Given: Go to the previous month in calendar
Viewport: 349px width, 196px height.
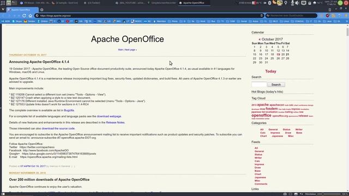Looking at the screenshot, I should coord(260,39).
